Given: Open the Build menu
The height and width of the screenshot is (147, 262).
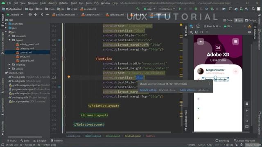Looking at the screenshot, I should [74, 3].
